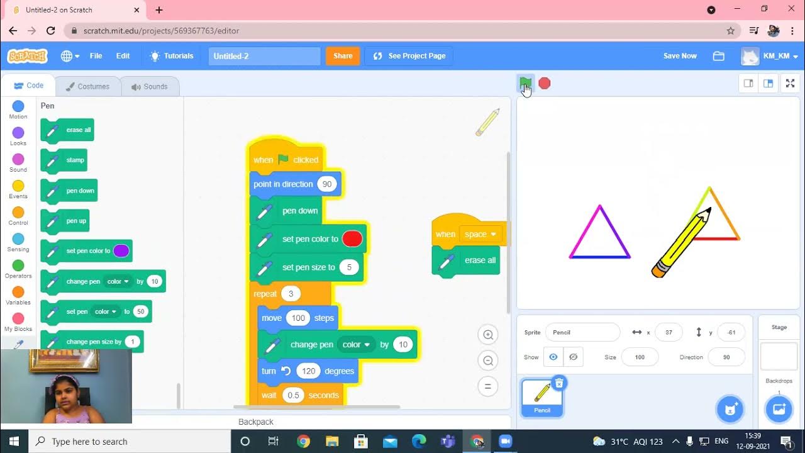The height and width of the screenshot is (453, 805).
Task: Open a new browser tab
Action: coord(159,10)
